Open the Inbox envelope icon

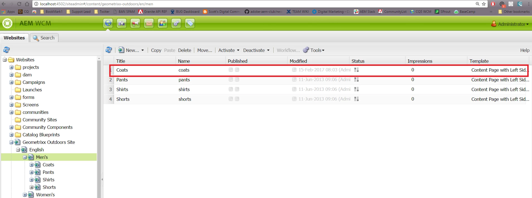(149, 23)
